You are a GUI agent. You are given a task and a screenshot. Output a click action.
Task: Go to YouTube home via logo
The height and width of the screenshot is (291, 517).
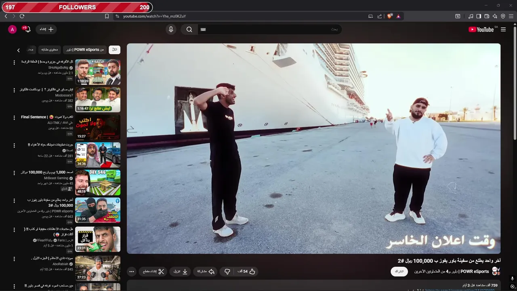pos(481,30)
